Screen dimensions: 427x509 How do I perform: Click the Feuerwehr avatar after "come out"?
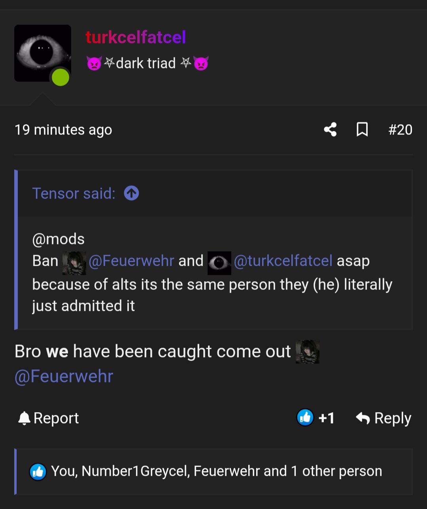point(307,352)
